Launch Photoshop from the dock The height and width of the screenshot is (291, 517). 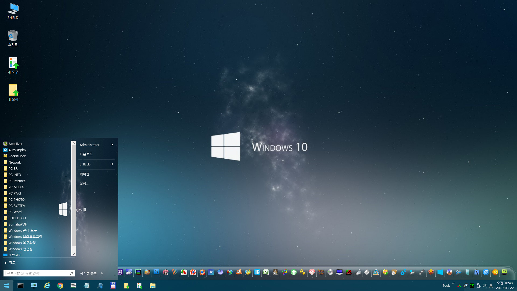click(x=156, y=272)
